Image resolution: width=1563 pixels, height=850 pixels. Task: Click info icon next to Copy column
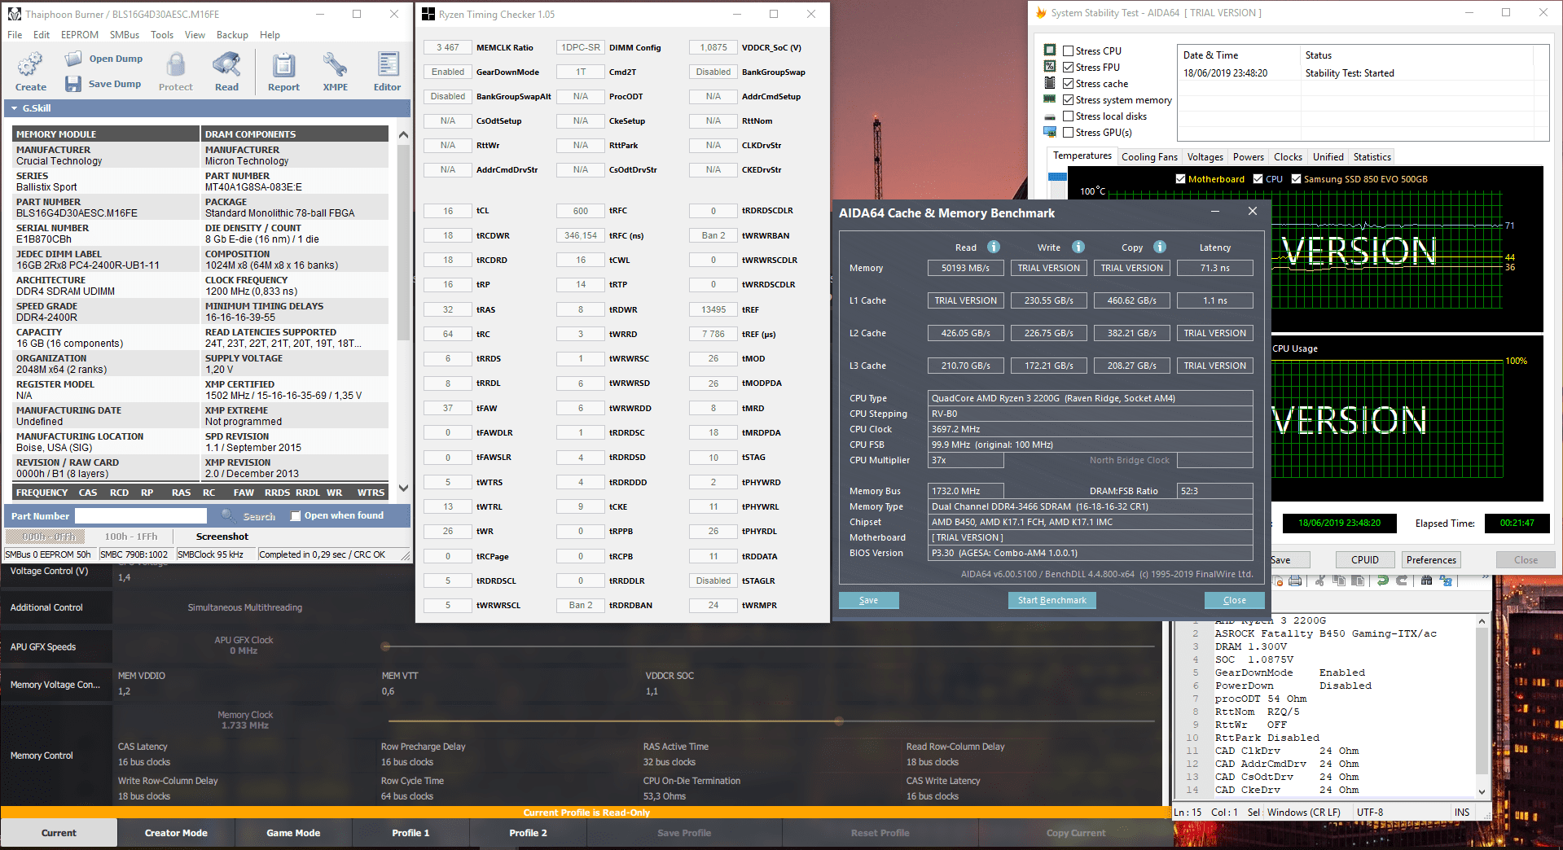[1160, 247]
